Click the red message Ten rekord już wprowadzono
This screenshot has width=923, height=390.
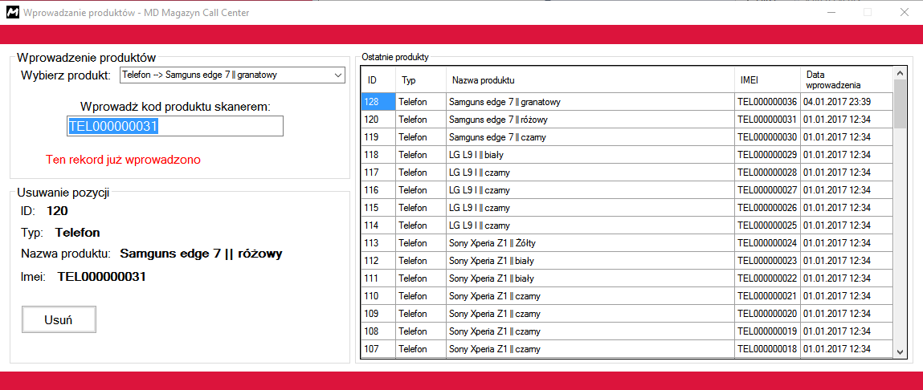(x=123, y=160)
